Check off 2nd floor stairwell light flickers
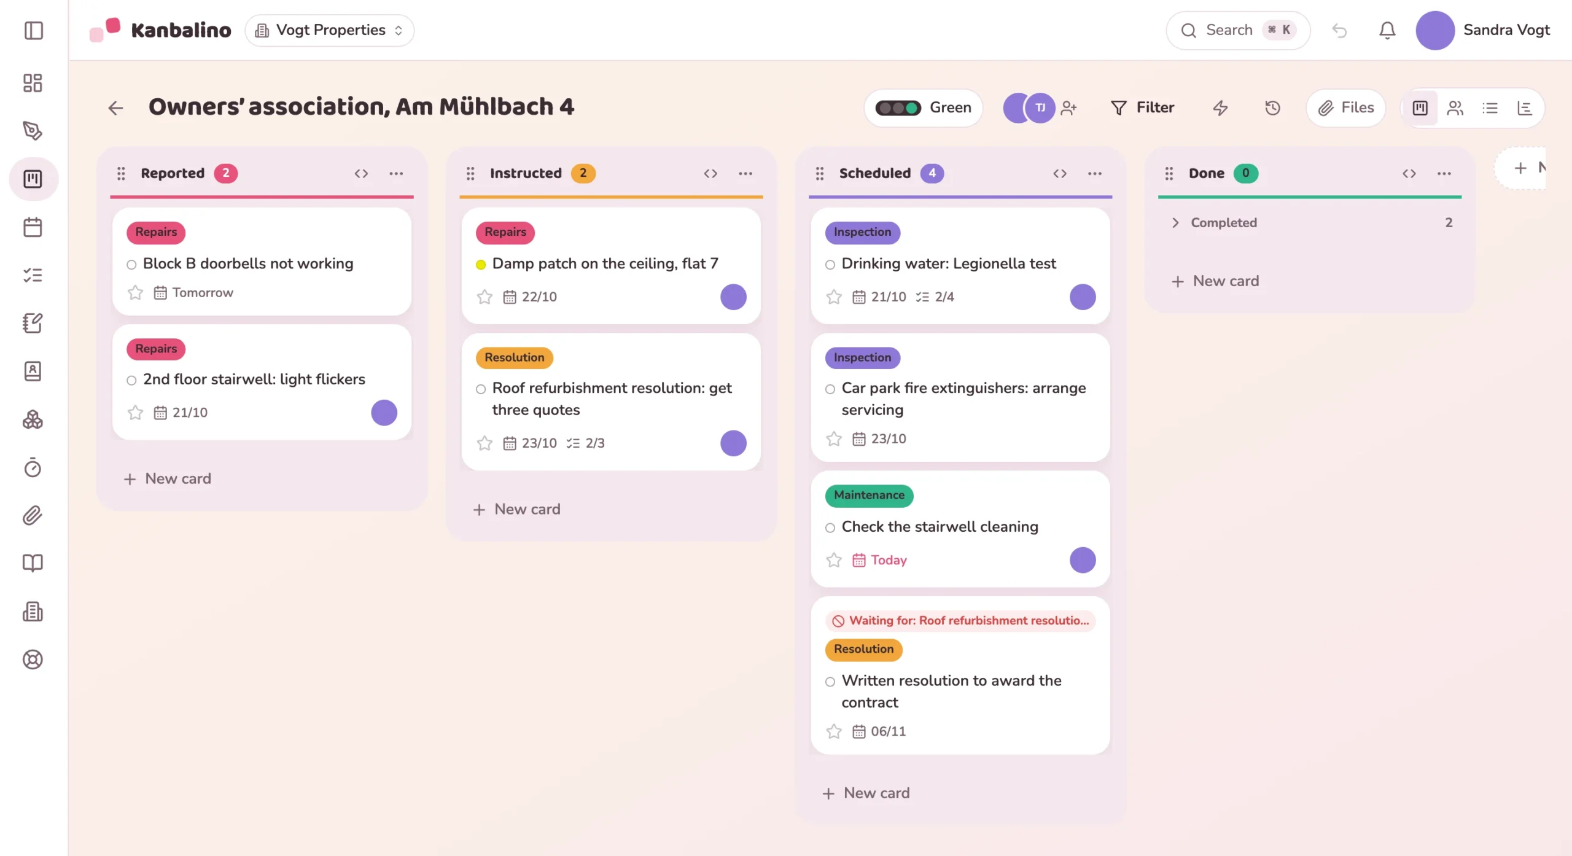The height and width of the screenshot is (856, 1572). 131,381
